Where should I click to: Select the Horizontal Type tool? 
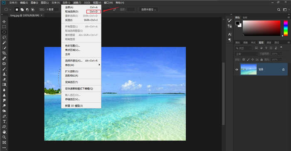[4, 121]
